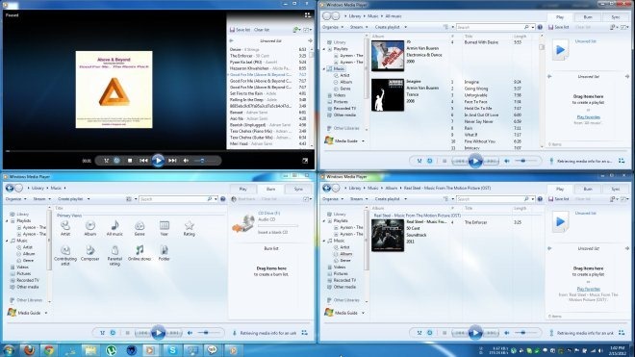Click Above & Beyond album art
This screenshot has width=635, height=357.
click(x=114, y=89)
